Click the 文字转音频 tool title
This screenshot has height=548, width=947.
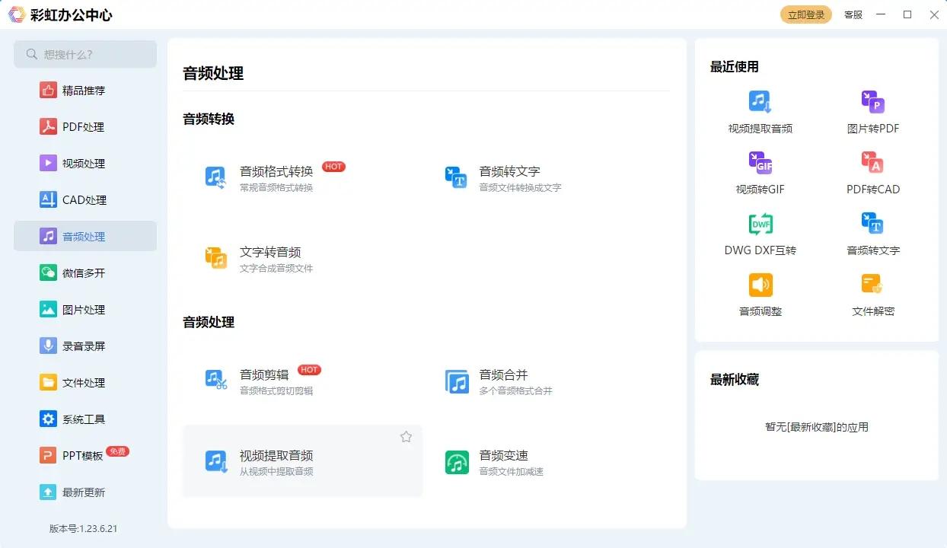point(270,252)
